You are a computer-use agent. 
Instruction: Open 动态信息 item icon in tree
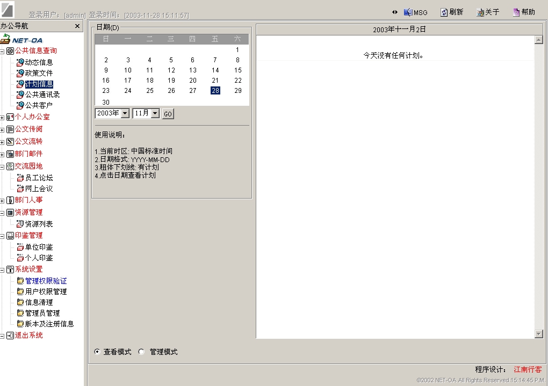20,62
